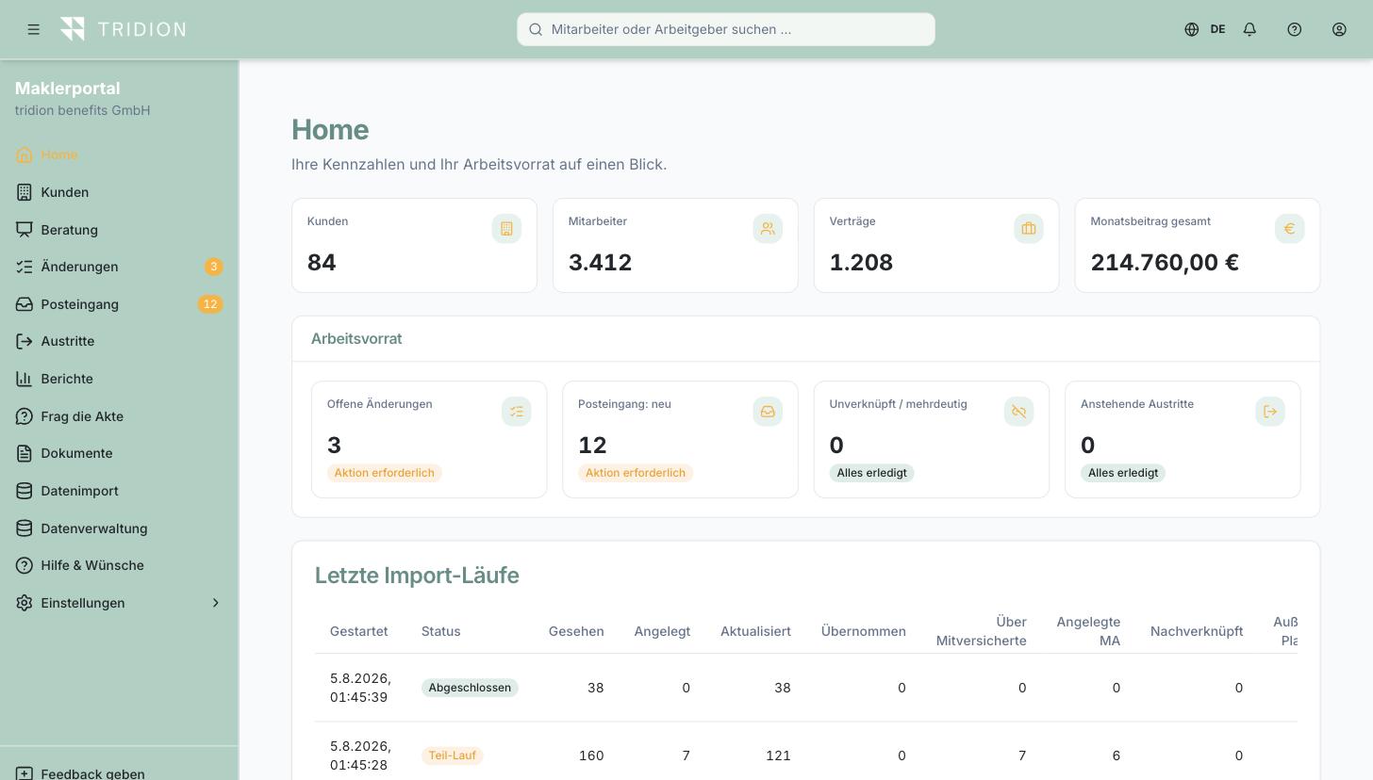Open the Posteingang: neu card
The width and height of the screenshot is (1373, 780).
click(680, 439)
